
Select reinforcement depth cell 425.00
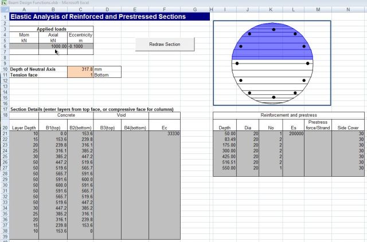(225, 157)
